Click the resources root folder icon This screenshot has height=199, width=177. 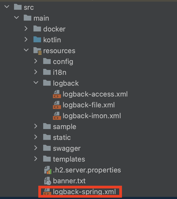click(x=38, y=51)
